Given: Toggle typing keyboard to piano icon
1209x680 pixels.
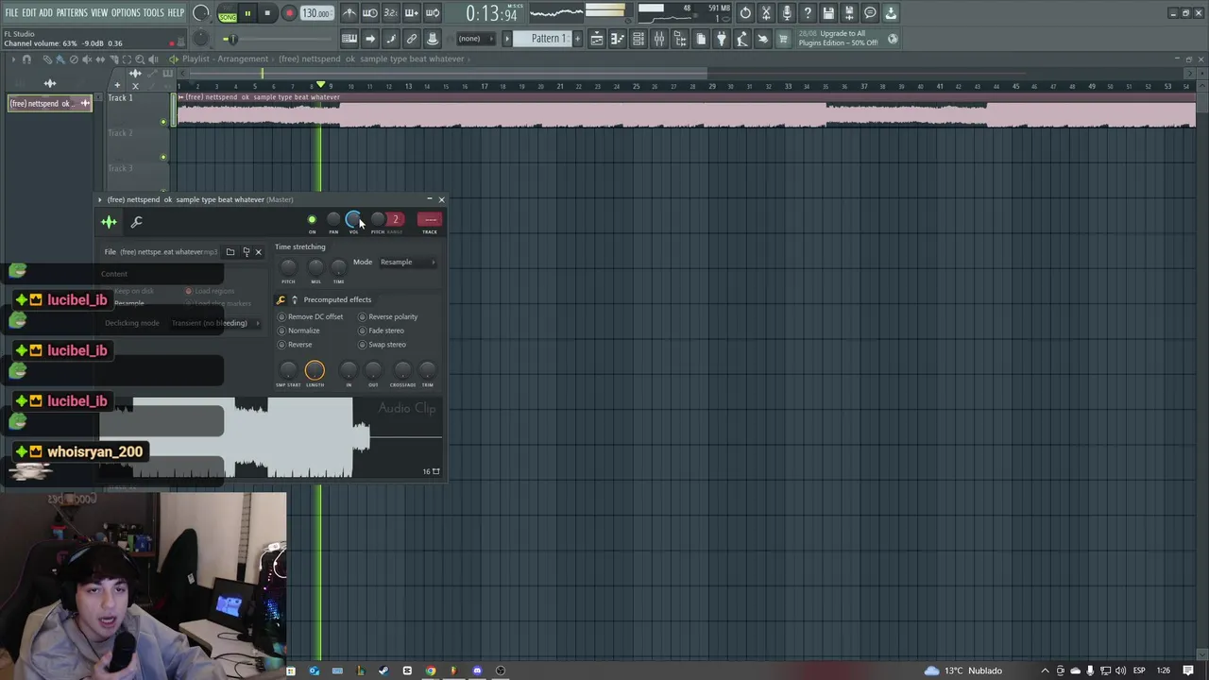Looking at the screenshot, I should 349,39.
